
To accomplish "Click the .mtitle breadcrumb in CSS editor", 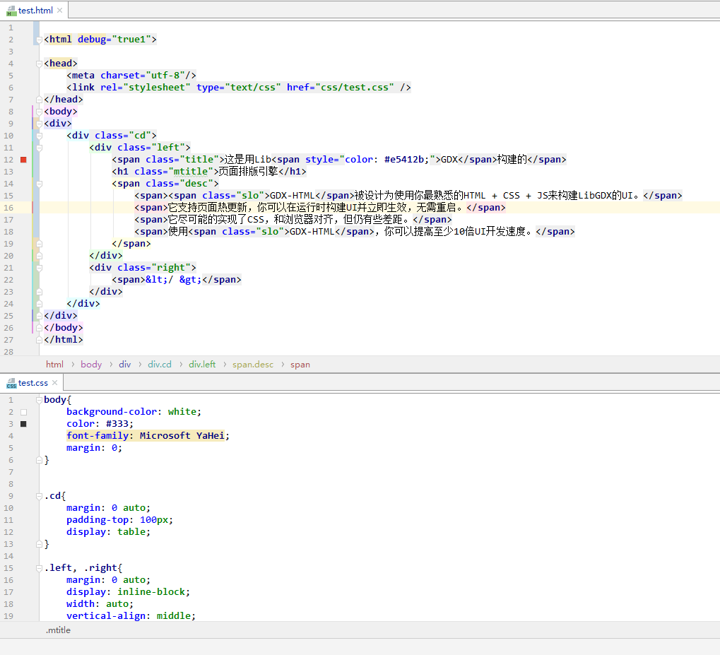I will pos(58,630).
